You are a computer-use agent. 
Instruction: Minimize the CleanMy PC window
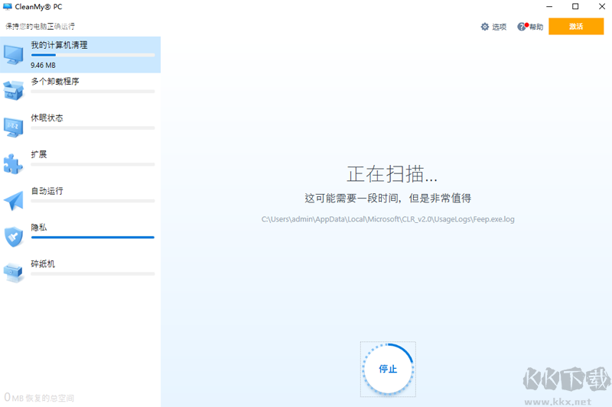tap(549, 7)
